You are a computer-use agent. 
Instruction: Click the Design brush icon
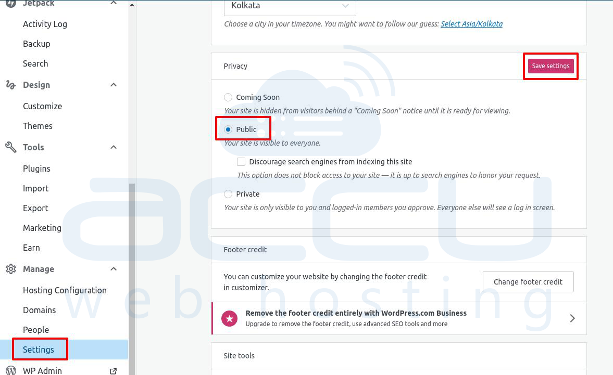tap(10, 85)
